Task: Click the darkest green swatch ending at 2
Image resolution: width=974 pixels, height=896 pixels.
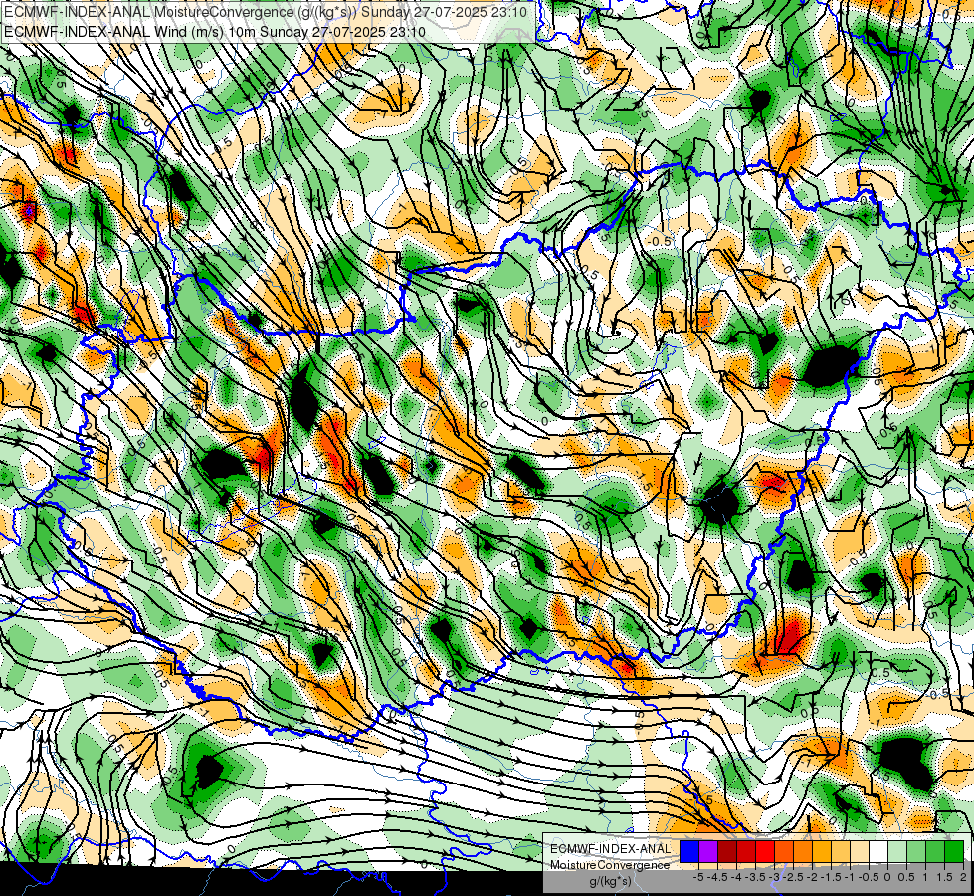Action: (x=954, y=851)
